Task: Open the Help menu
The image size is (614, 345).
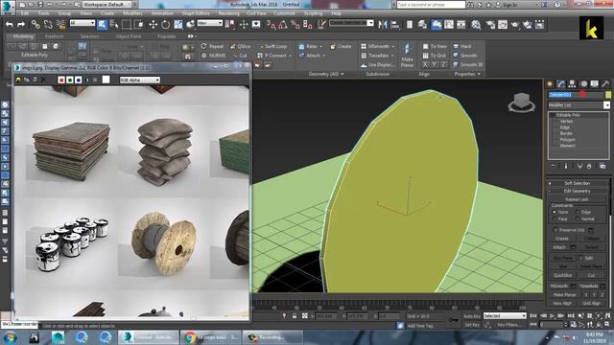Action: click(x=336, y=13)
